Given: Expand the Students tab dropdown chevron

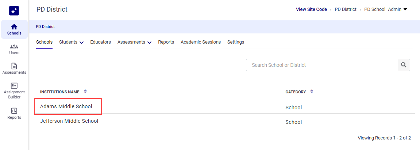Looking at the screenshot, I should [81, 42].
